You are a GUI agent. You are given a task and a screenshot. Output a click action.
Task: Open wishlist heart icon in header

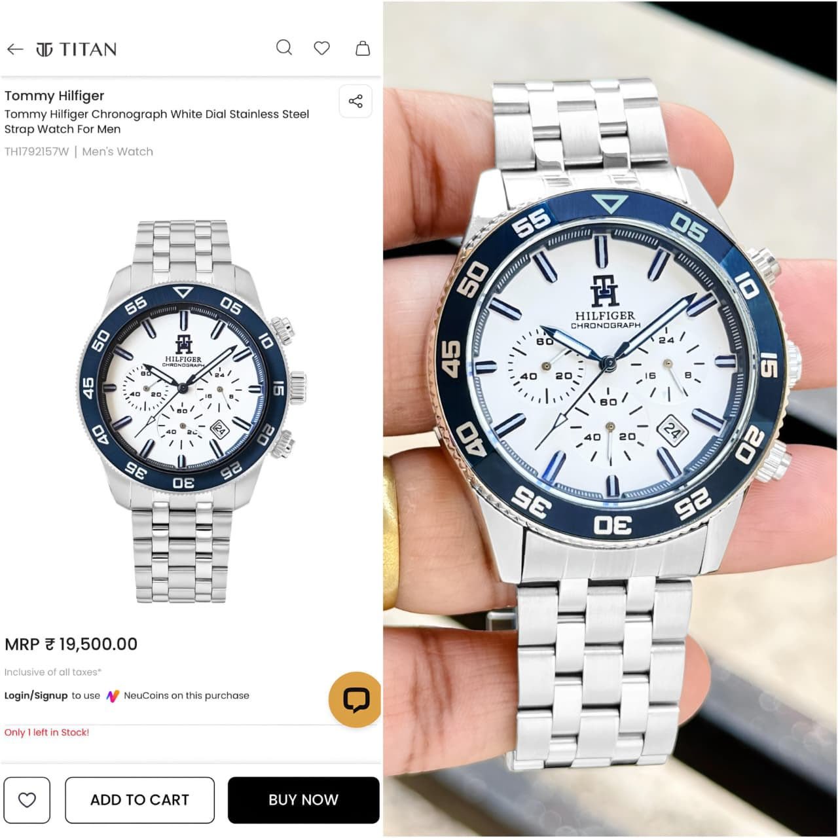(321, 48)
